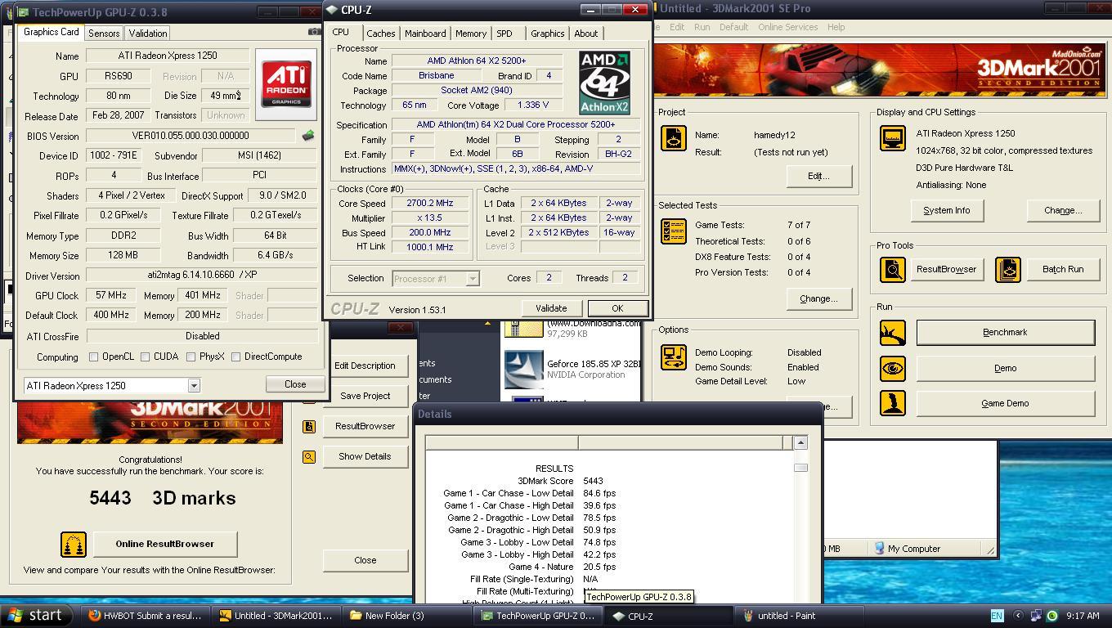Click the small icon left of Show Details
This screenshot has height=628, width=1112.
tap(309, 456)
